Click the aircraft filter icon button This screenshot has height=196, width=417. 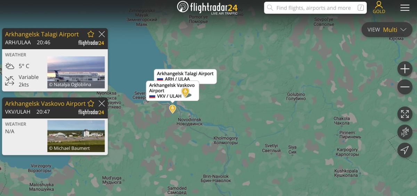[405, 132]
